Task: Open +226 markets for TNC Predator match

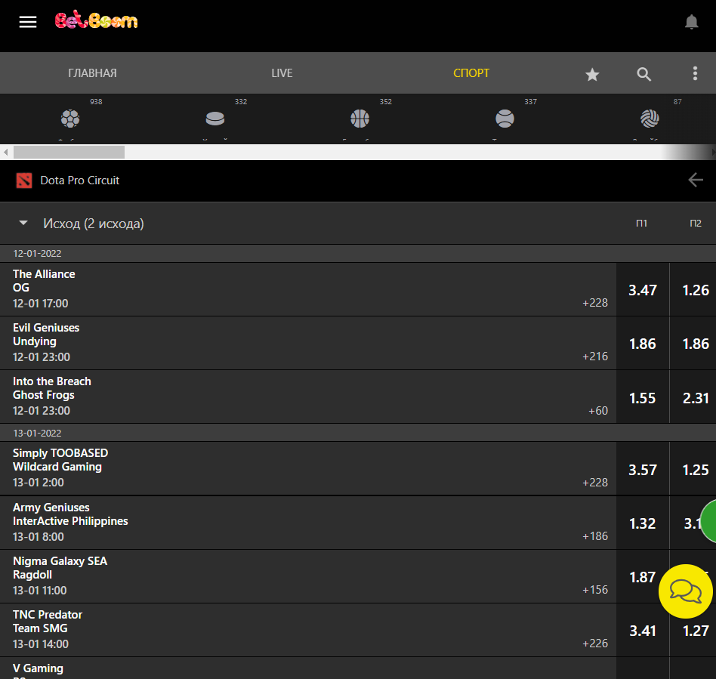Action: [x=595, y=644]
